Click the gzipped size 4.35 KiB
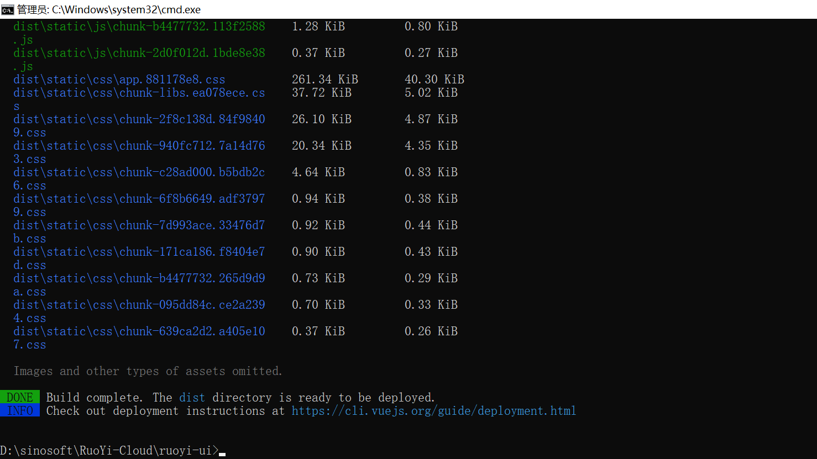Screen dimensions: 817x459 (431, 146)
